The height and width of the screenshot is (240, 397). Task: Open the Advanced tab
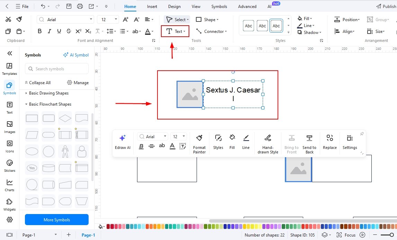coord(247,6)
